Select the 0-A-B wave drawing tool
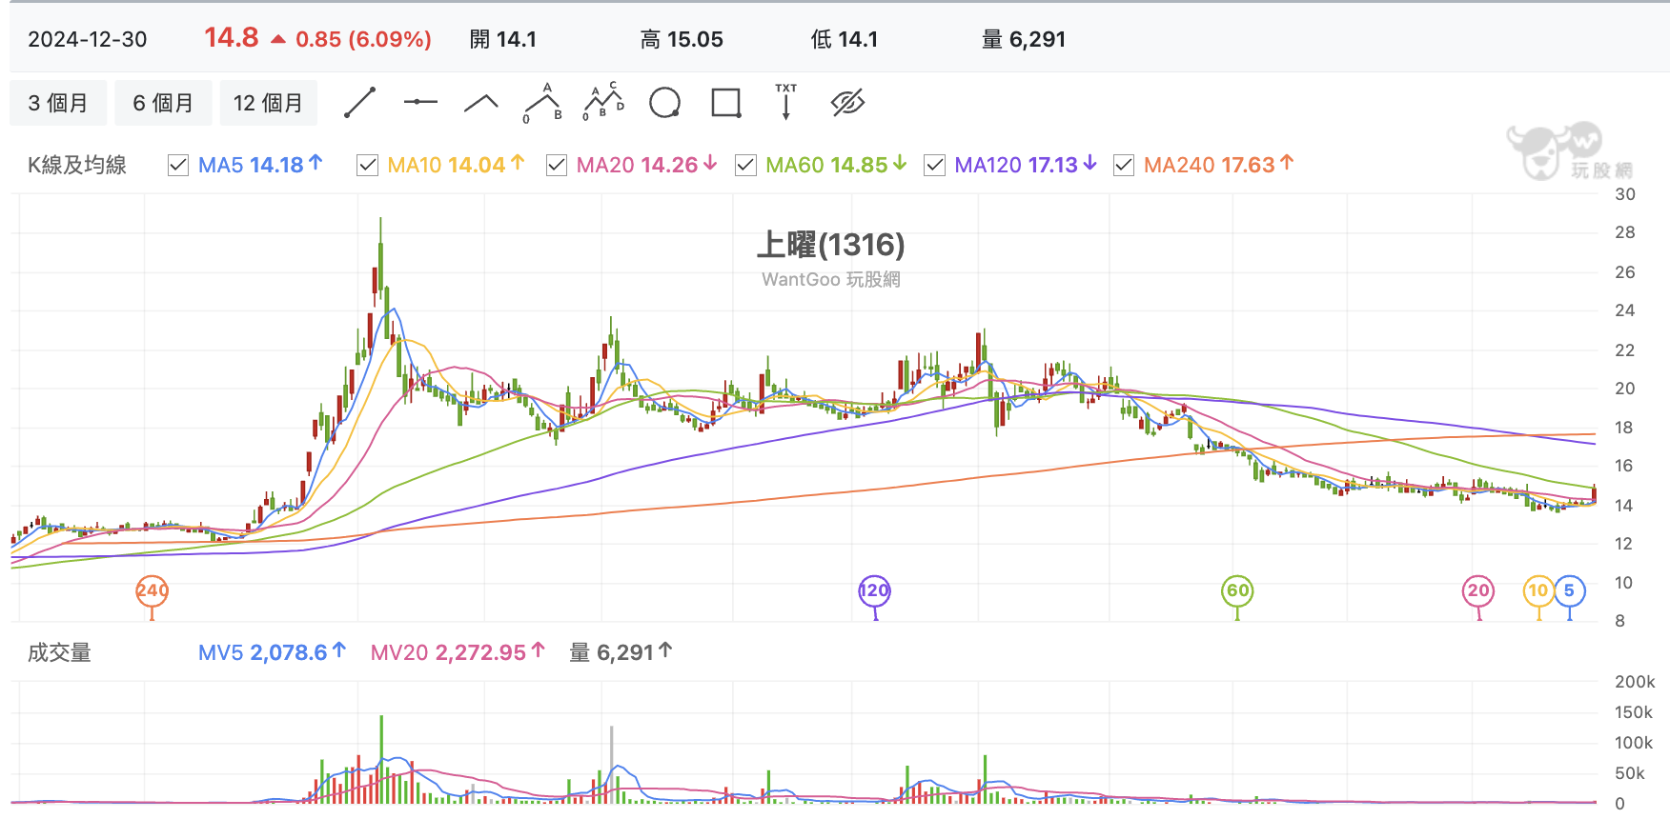This screenshot has height=819, width=1670. click(542, 103)
